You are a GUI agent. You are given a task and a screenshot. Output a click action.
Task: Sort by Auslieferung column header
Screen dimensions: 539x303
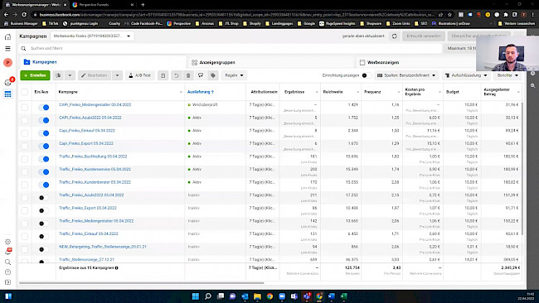201,92
